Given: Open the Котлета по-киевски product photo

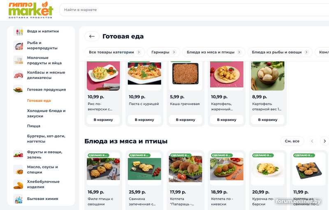Looking at the screenshot, I should point(227,169).
